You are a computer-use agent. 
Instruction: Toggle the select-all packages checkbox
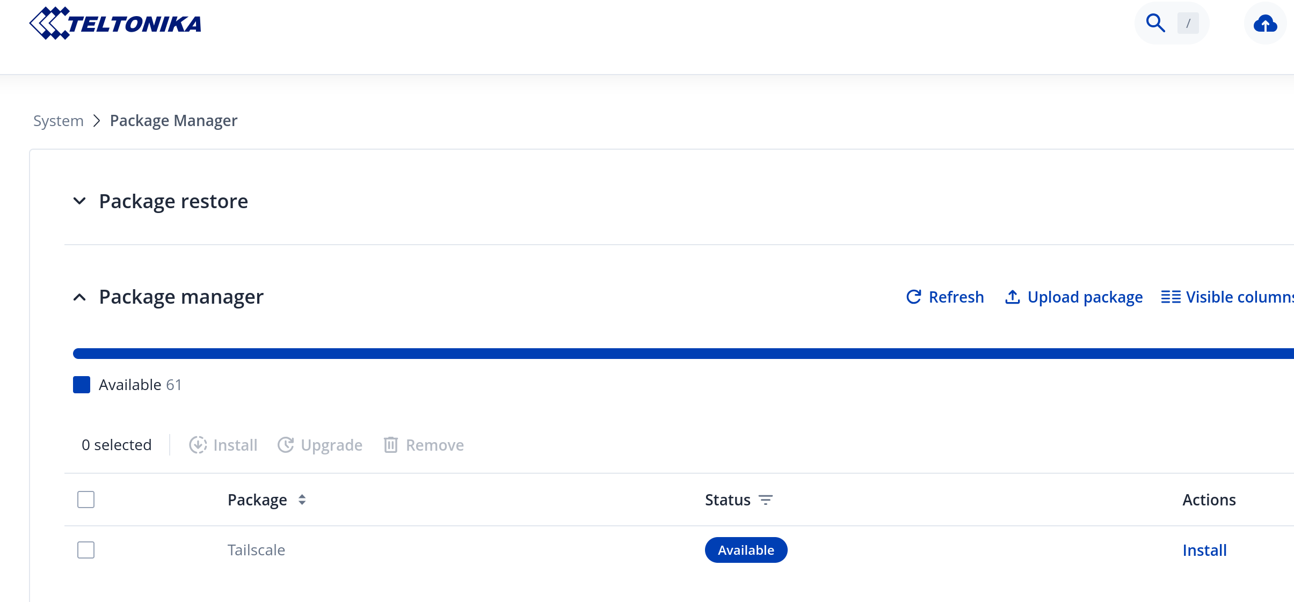[x=86, y=500]
